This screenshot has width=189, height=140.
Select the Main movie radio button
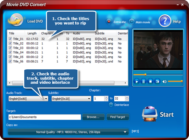(x=131, y=22)
